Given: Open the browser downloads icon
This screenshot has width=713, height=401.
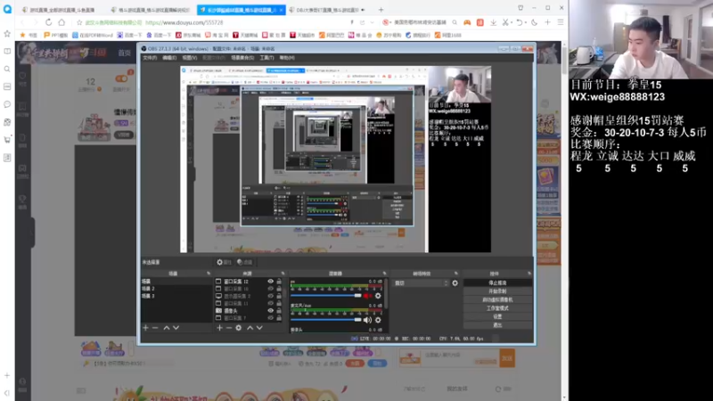Looking at the screenshot, I should [x=493, y=22].
